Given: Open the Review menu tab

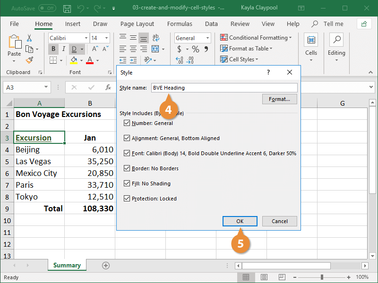Looking at the screenshot, I should (x=240, y=24).
